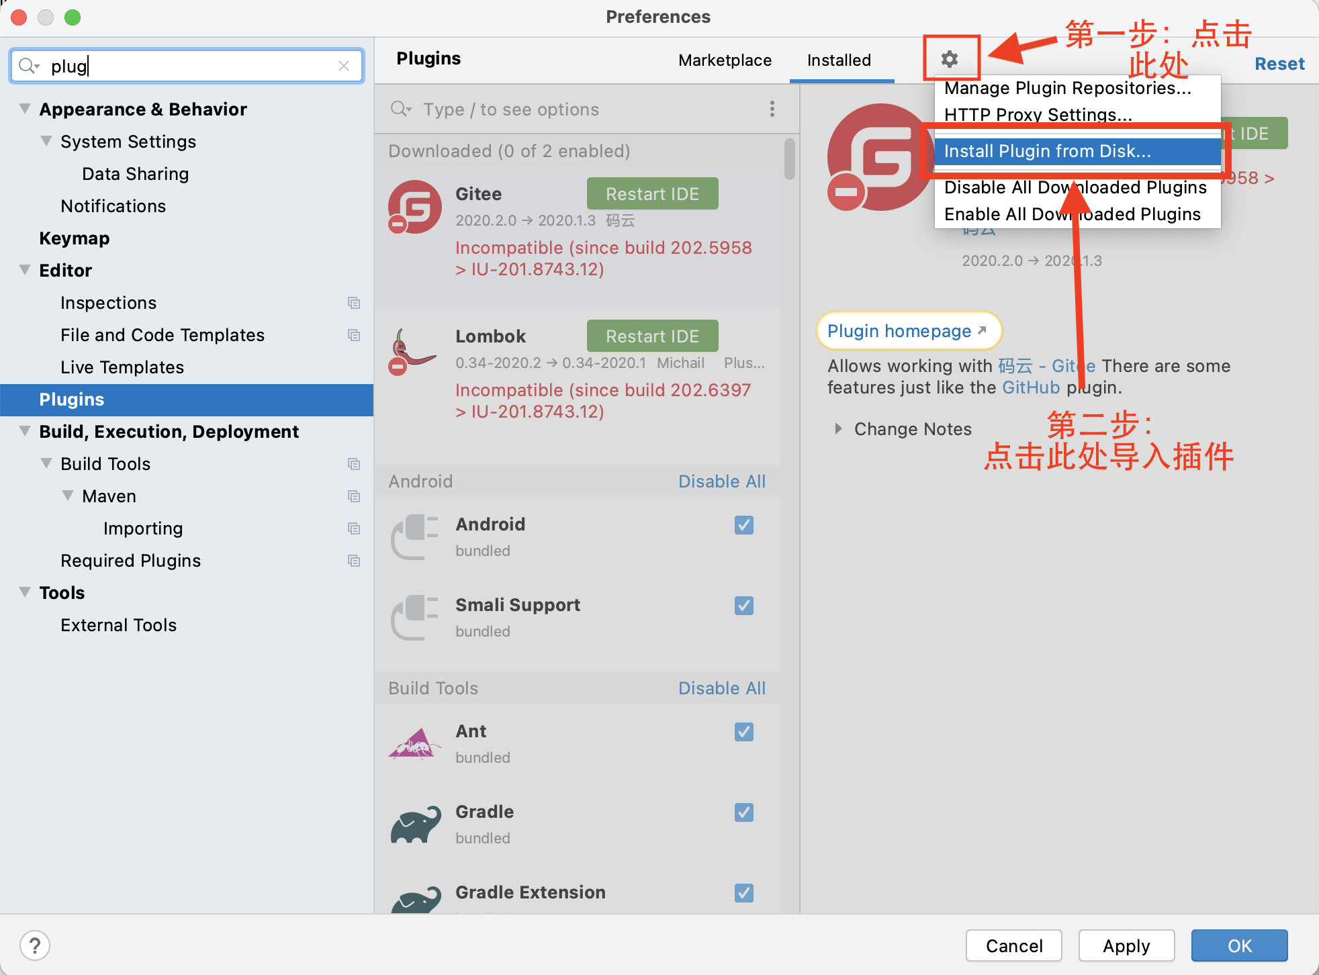Viewport: 1319px width, 975px height.
Task: Collapse the Maven tree node
Action: click(x=68, y=496)
